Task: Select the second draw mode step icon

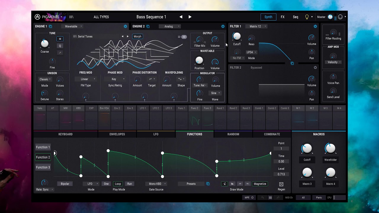Action: [x=232, y=184]
